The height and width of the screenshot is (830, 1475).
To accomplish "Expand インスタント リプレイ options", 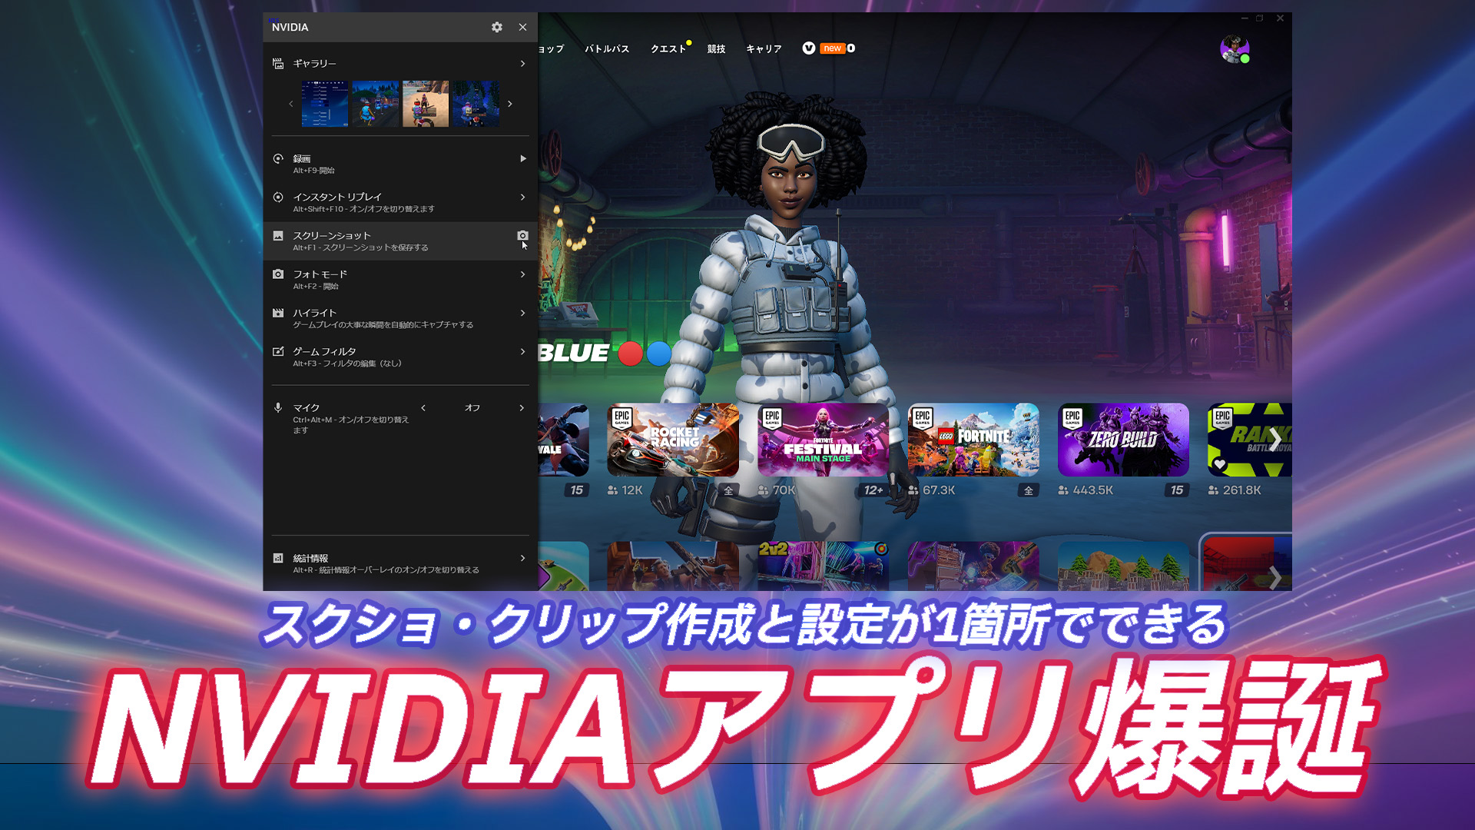I will point(522,197).
